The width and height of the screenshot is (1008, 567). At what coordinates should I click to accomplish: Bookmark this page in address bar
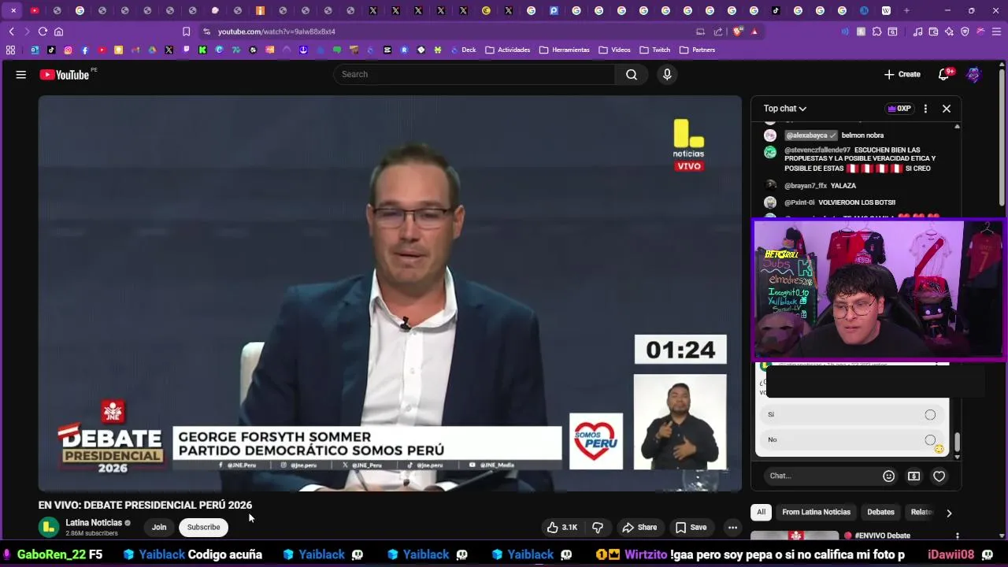coord(186,31)
